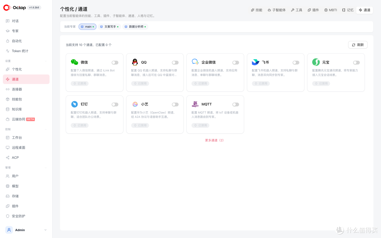
Task: Open the 用户 users icon
Action: [7, 176]
